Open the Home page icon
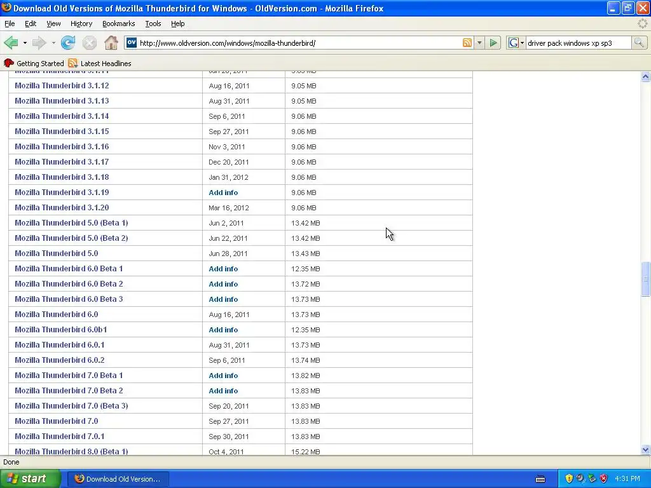The height and width of the screenshot is (488, 651). coord(111,43)
